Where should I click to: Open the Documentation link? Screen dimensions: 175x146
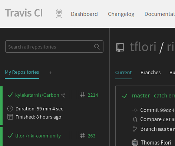[x=160, y=14]
